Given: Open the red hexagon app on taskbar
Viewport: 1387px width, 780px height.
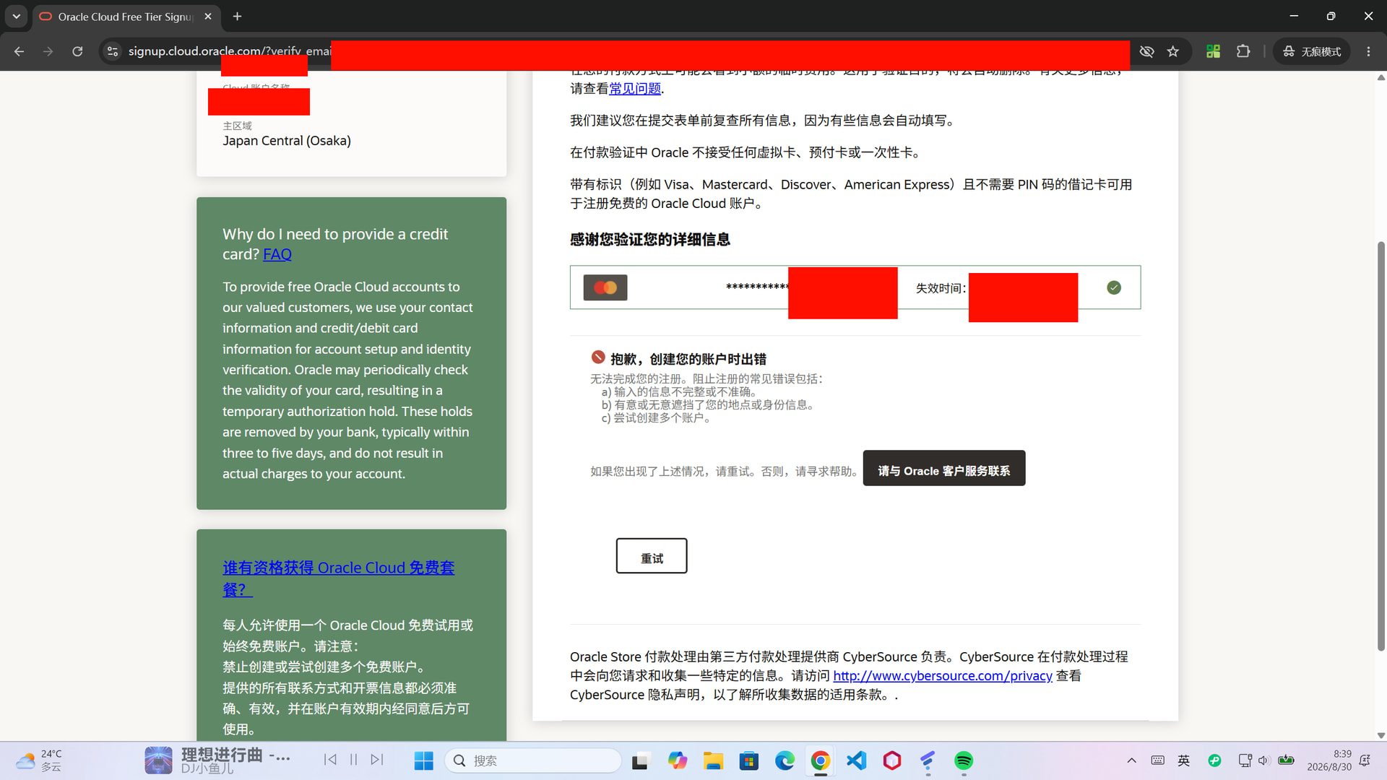Looking at the screenshot, I should 892,760.
